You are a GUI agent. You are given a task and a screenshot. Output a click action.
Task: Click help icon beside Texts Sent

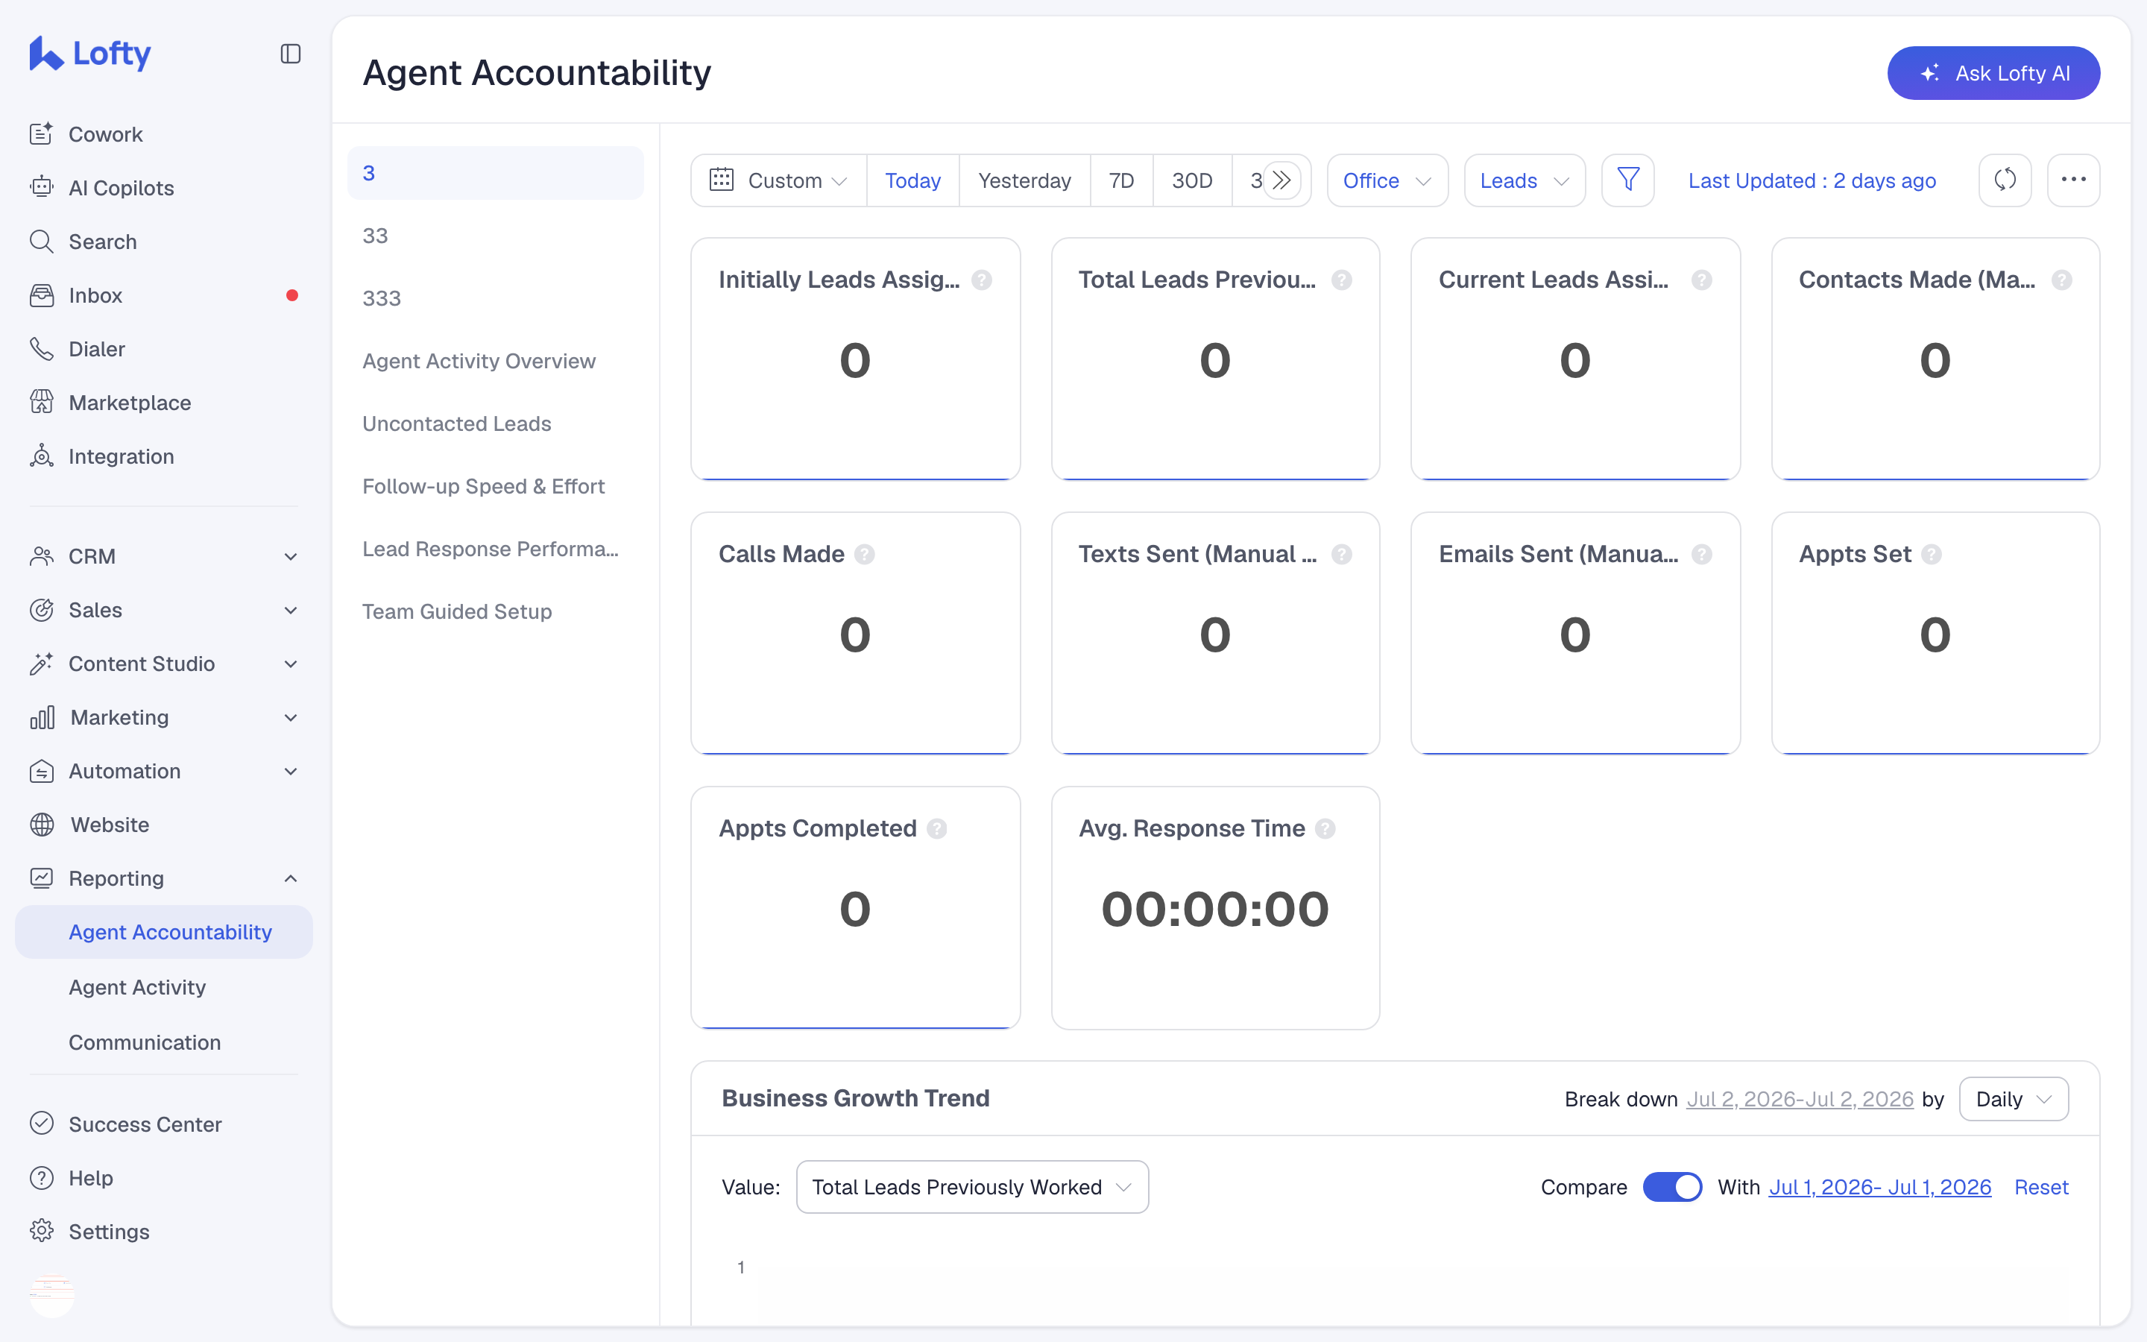pos(1341,554)
